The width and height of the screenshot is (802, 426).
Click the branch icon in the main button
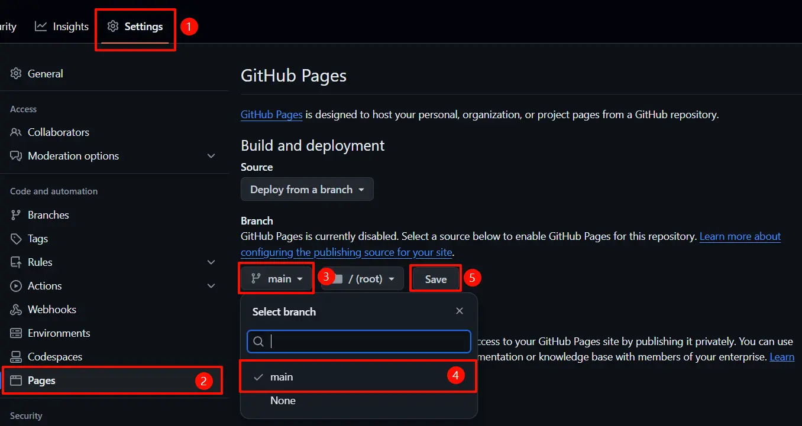[x=256, y=279]
